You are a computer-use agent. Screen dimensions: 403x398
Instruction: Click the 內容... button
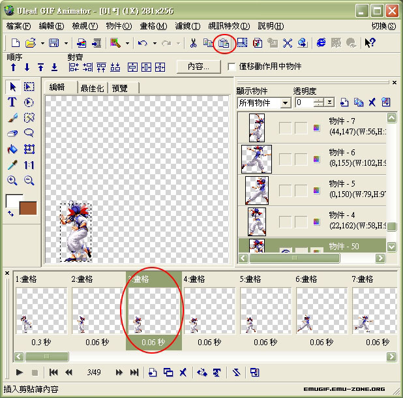[x=198, y=67]
